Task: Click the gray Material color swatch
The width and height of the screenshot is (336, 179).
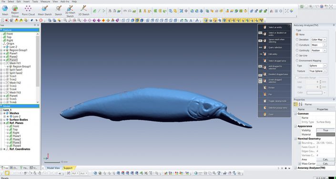Action: pos(326,134)
